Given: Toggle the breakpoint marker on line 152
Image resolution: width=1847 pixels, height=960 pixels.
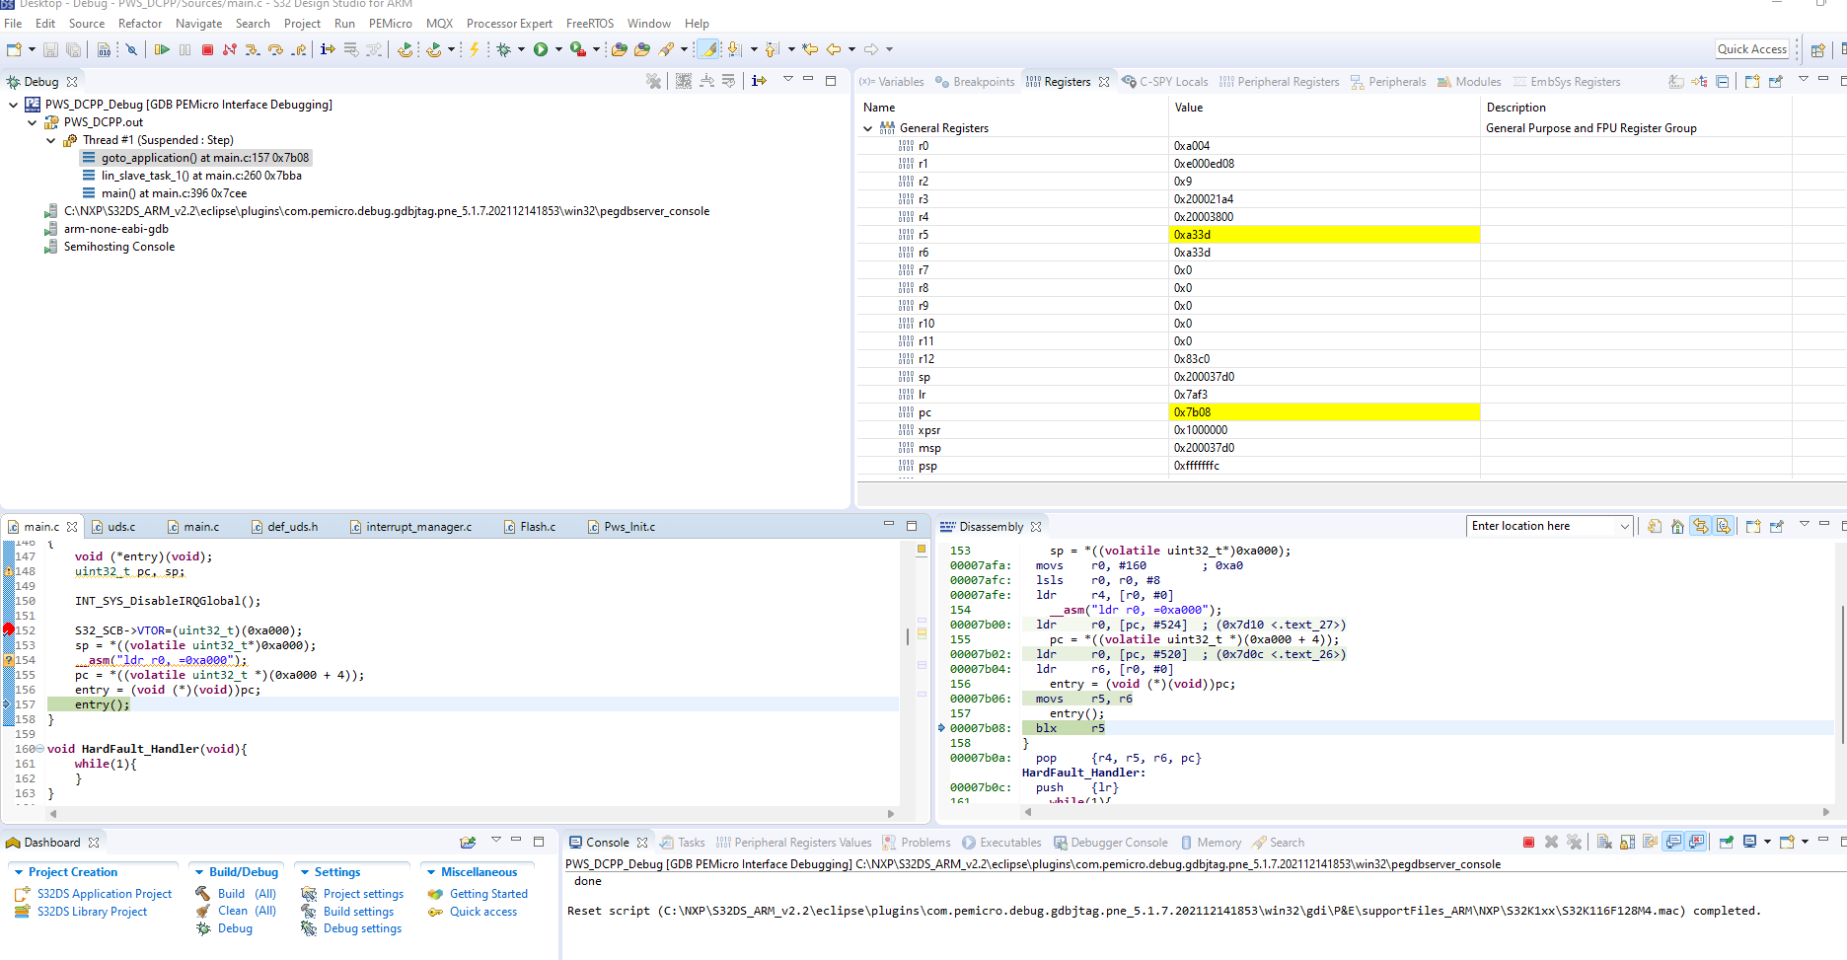Looking at the screenshot, I should click(9, 629).
